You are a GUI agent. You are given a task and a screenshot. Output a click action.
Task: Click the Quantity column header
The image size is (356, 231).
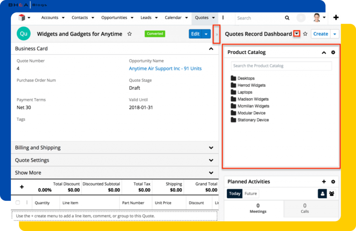tap(42, 203)
